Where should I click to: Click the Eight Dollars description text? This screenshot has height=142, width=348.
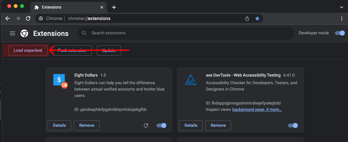point(119,89)
